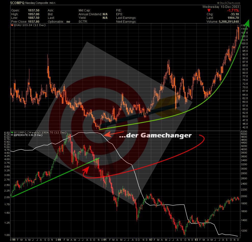The image size is (252, 242).
Task: Click the Prev Close value 1937.80
Action: pos(34,22)
